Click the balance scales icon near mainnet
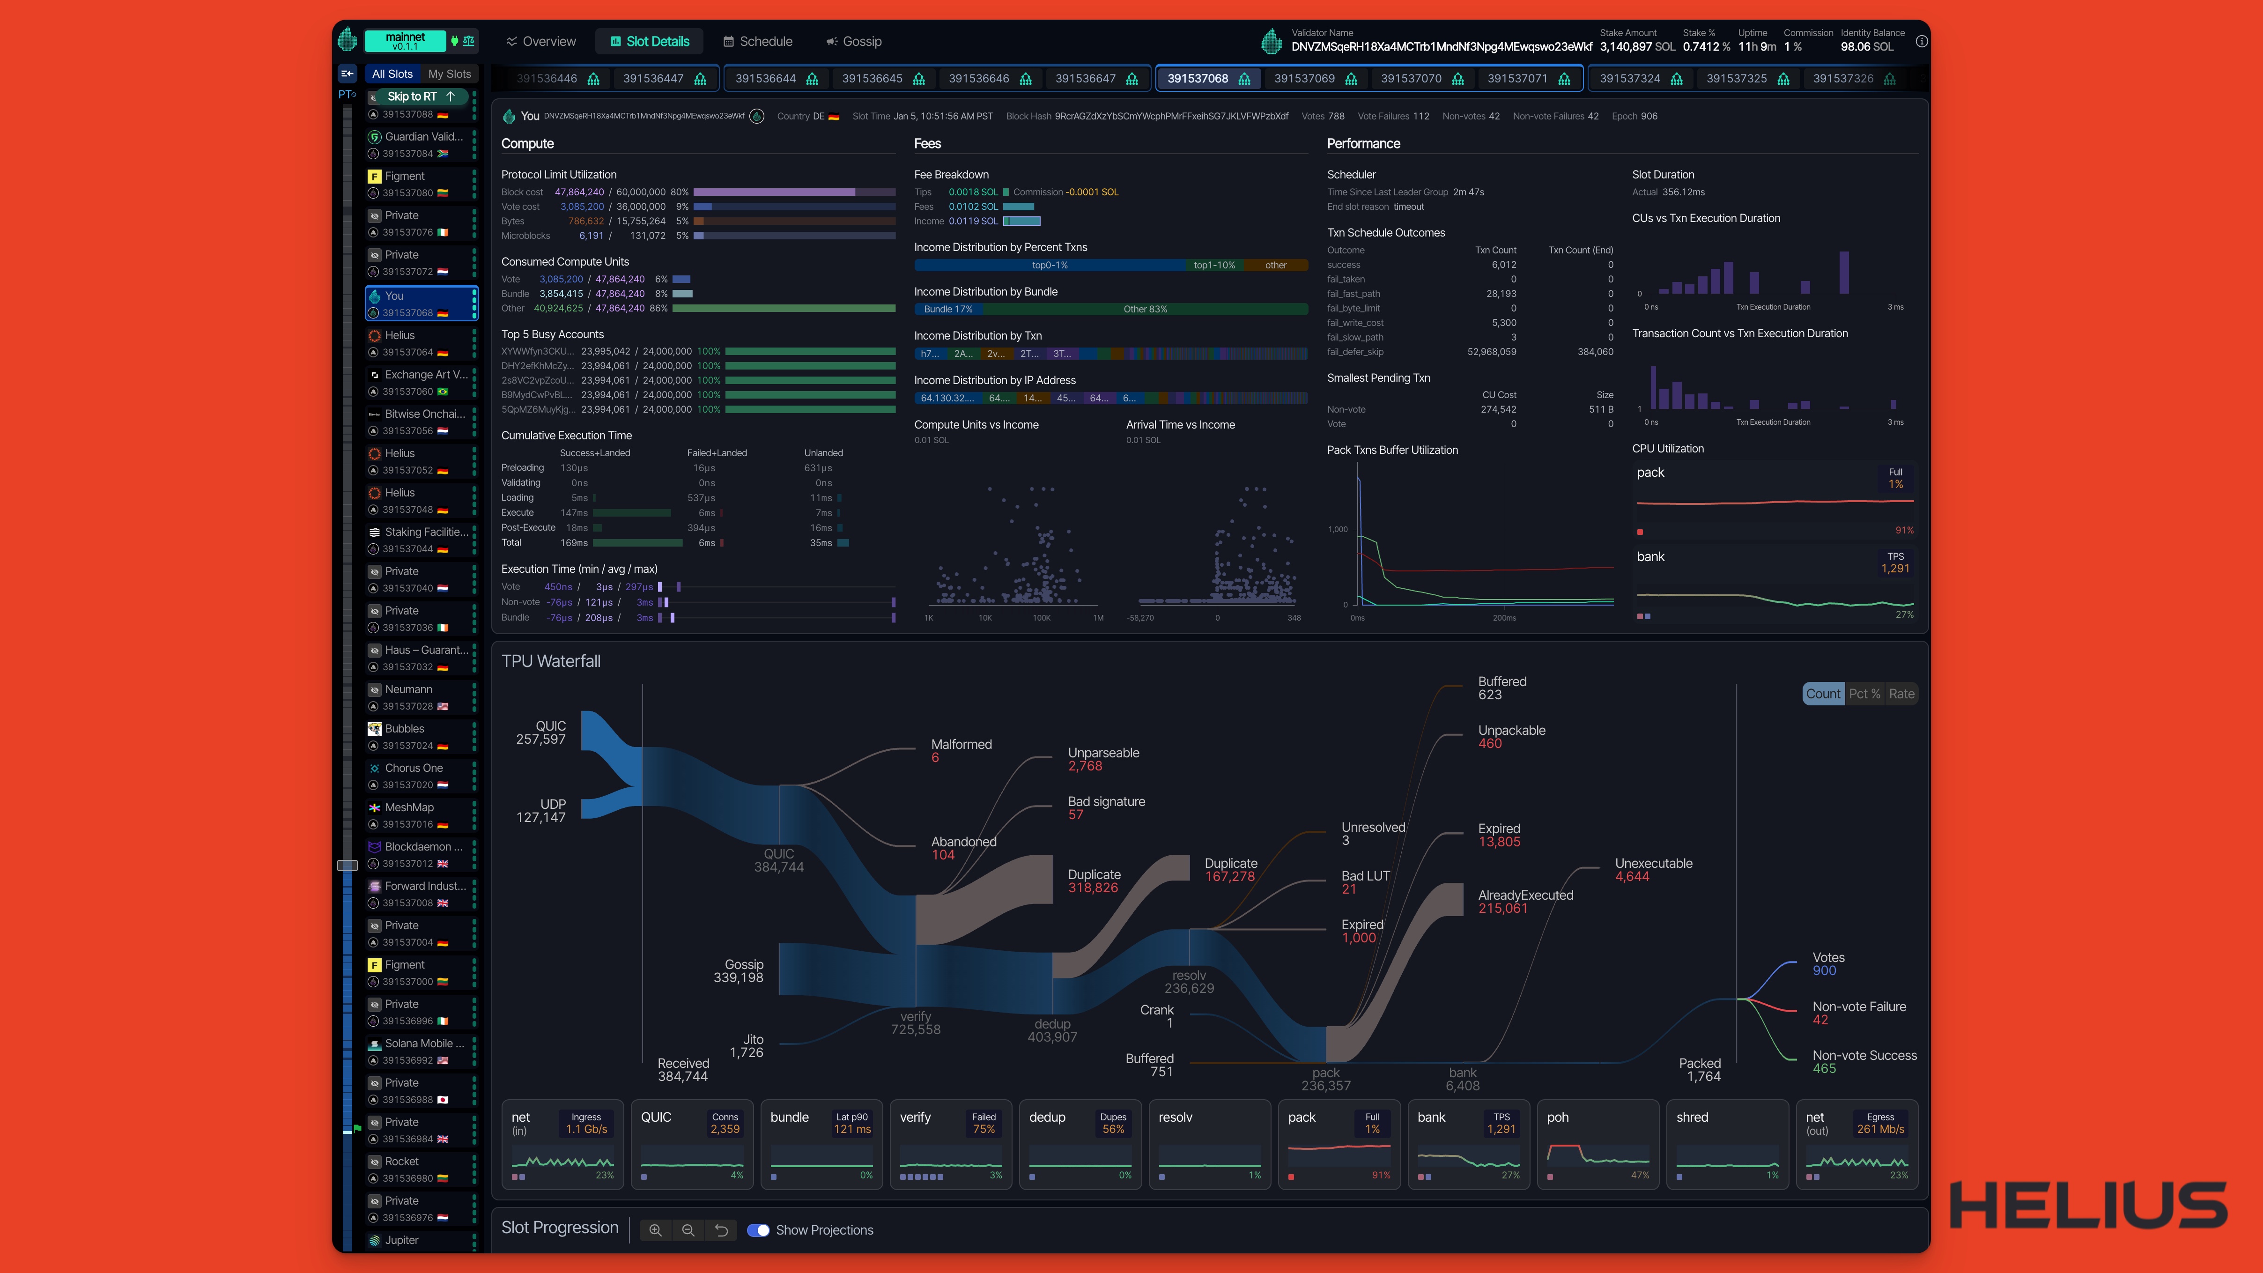The width and height of the screenshot is (2263, 1273). click(x=469, y=40)
